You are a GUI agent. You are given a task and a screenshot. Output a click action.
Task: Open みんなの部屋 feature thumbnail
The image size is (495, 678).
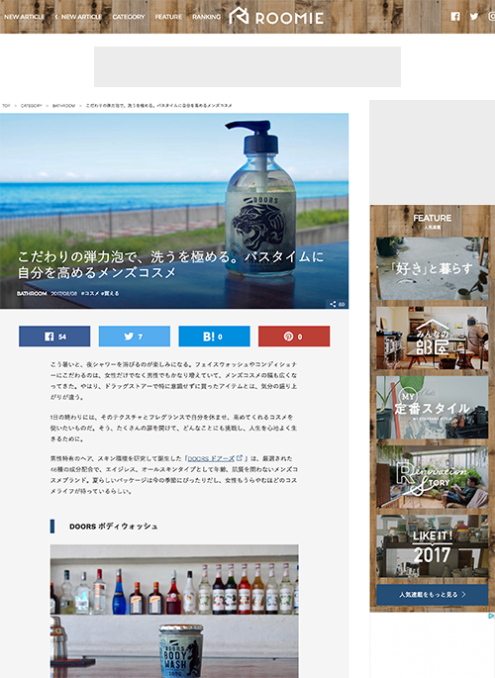coord(433,339)
